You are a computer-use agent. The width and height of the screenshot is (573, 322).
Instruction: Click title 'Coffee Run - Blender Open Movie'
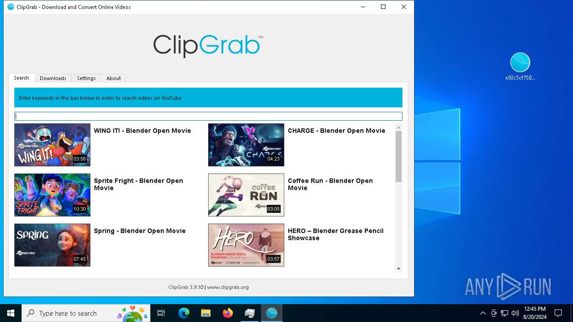[x=330, y=184]
